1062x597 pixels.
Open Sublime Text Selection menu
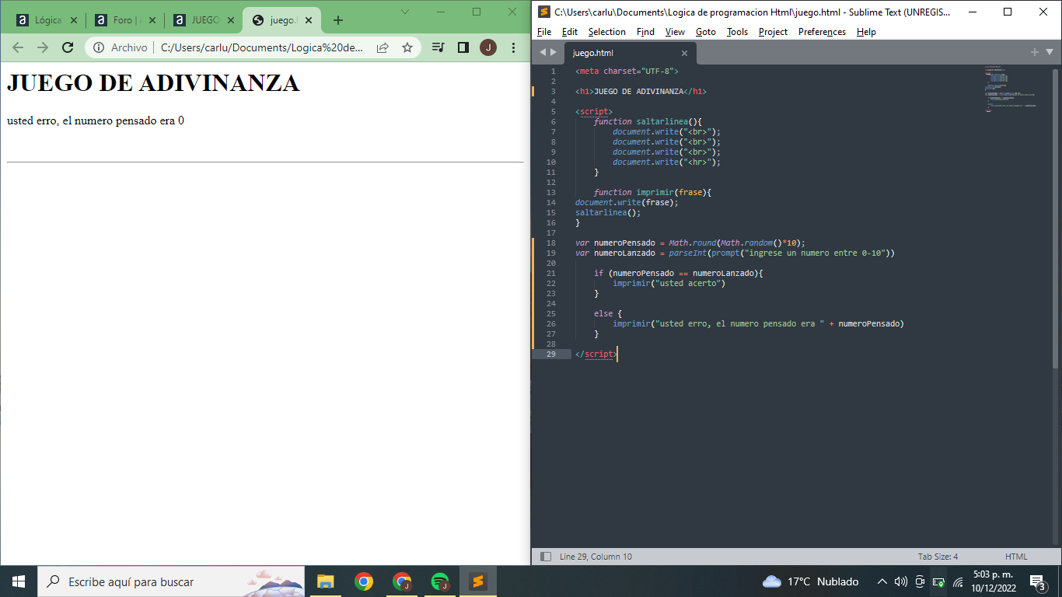click(x=607, y=32)
